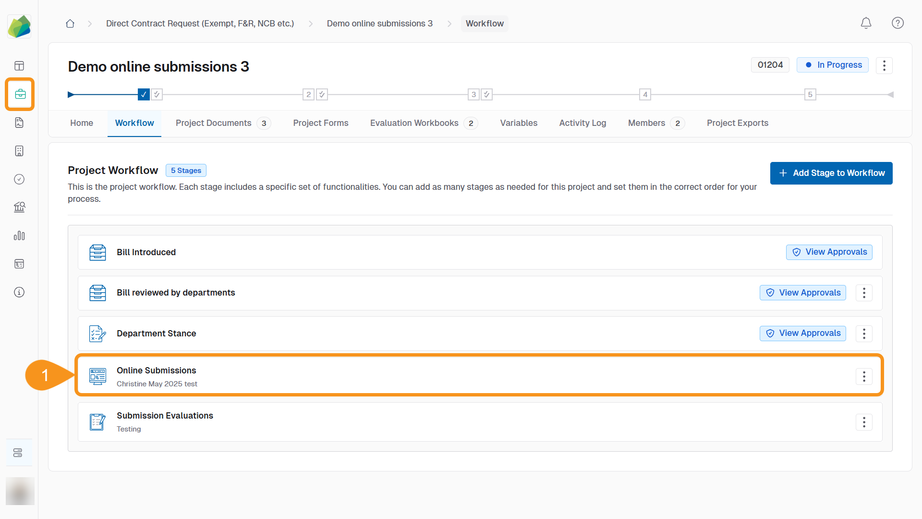Screen dimensions: 922x519
Task: Open more options for Department Stance stage
Action: click(x=864, y=334)
